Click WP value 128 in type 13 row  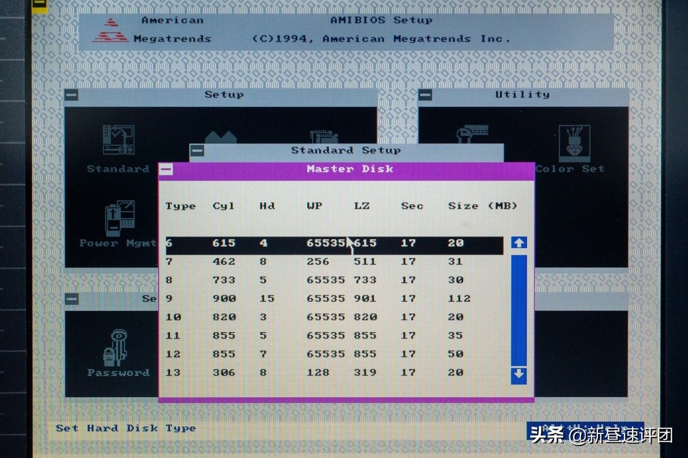318,373
